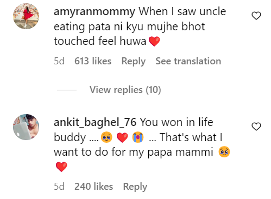
Task: Reply to amyranmommy's comment
Action: (134, 61)
